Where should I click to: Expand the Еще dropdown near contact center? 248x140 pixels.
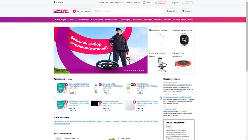[x=175, y=3]
